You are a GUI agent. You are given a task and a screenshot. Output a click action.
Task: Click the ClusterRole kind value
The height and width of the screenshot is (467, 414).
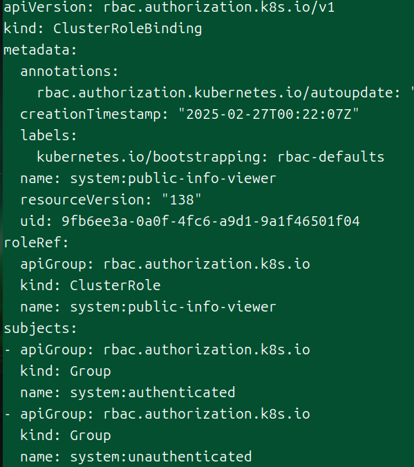click(x=115, y=285)
